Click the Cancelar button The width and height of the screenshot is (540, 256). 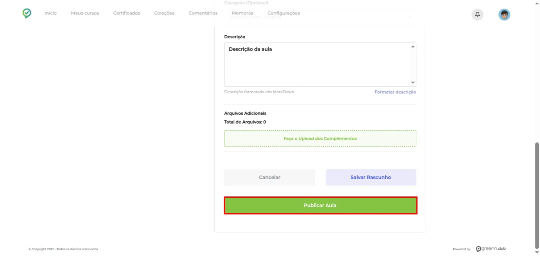tap(270, 177)
